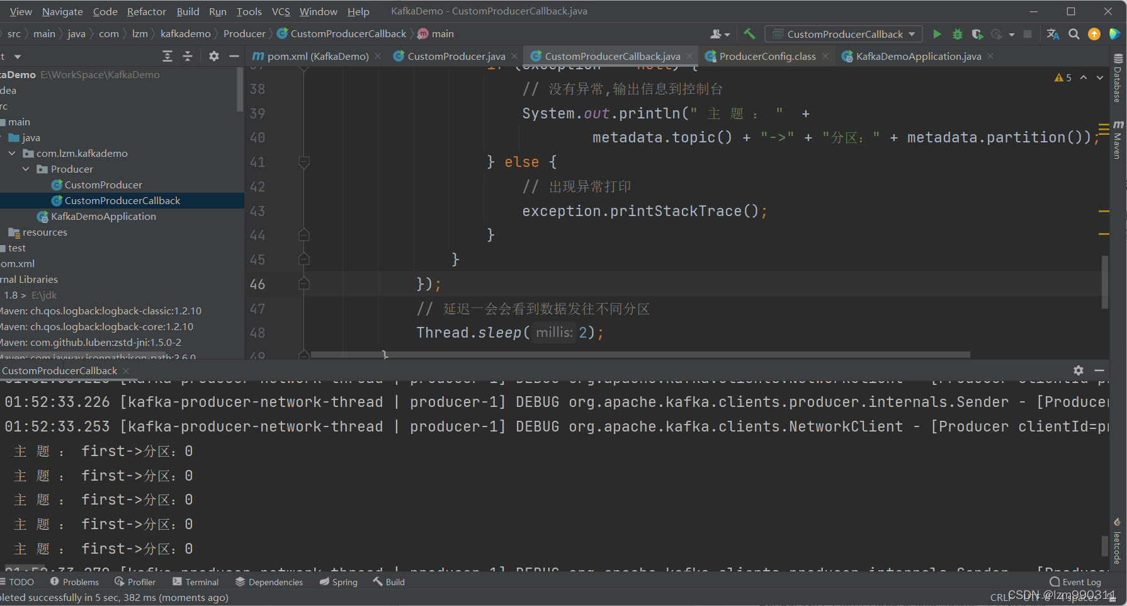
Task: Click the 5 warnings inspection indicator
Action: pos(1063,77)
